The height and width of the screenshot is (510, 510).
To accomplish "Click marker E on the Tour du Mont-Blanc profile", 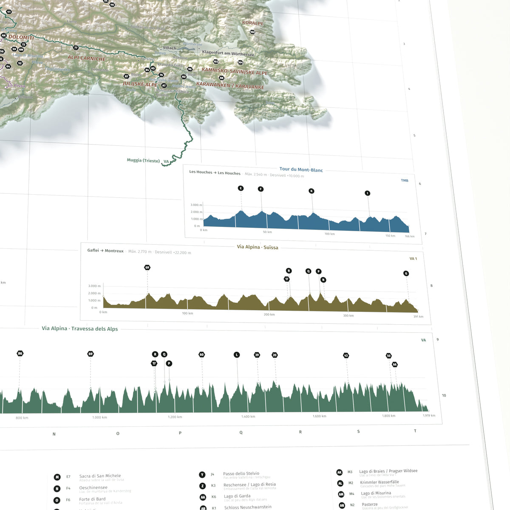I will click(x=241, y=188).
